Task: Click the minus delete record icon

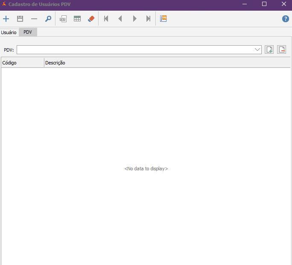Action: 34,19
